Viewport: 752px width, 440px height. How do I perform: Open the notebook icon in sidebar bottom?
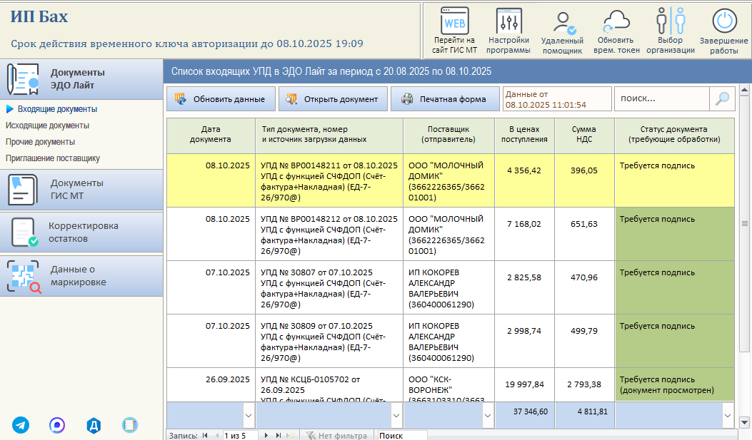[129, 425]
